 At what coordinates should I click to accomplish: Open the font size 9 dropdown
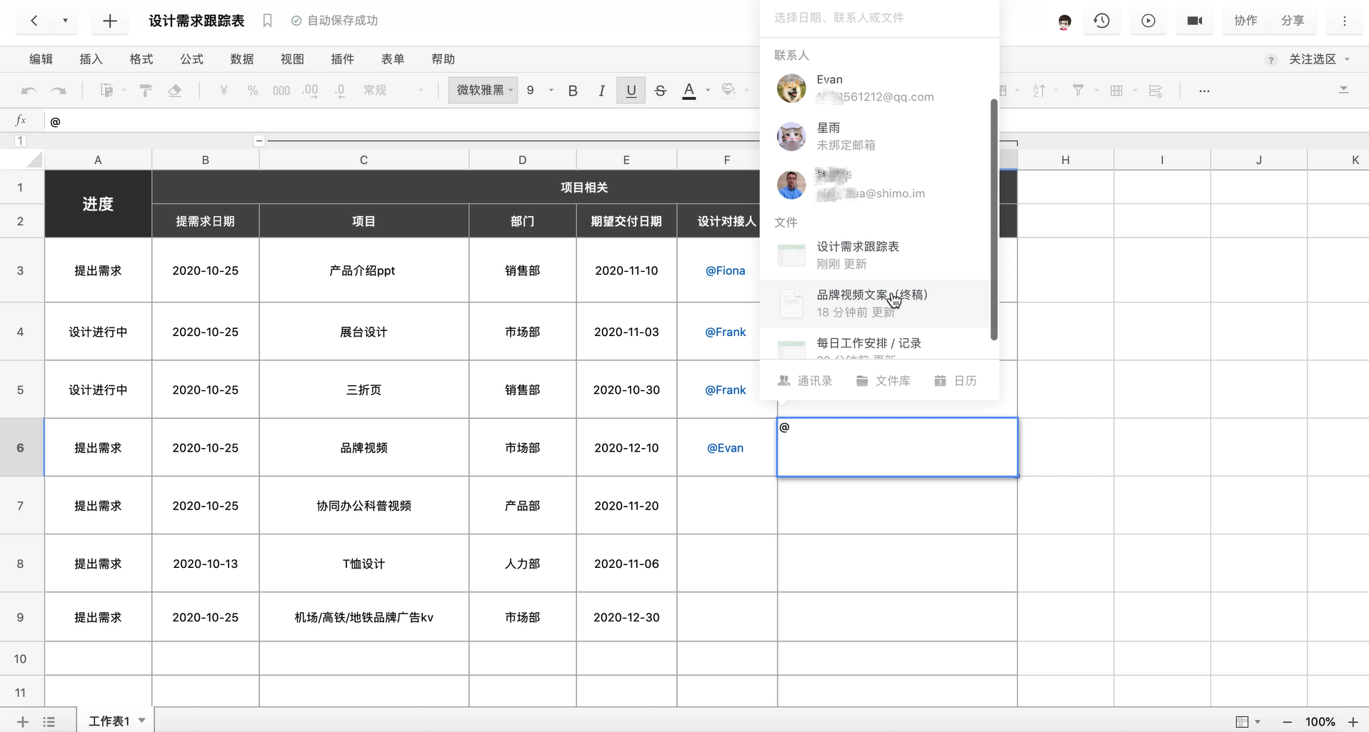click(540, 91)
